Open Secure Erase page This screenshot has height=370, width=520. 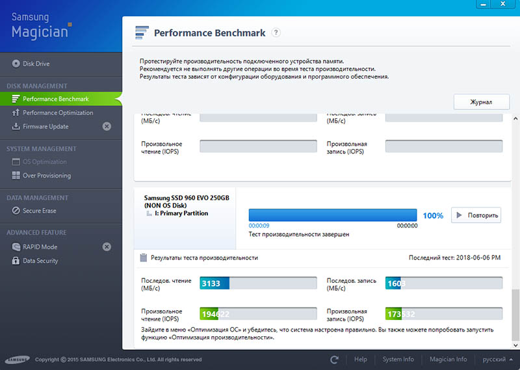point(40,211)
